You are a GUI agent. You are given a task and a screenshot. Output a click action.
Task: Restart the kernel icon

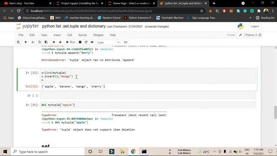click(86, 42)
